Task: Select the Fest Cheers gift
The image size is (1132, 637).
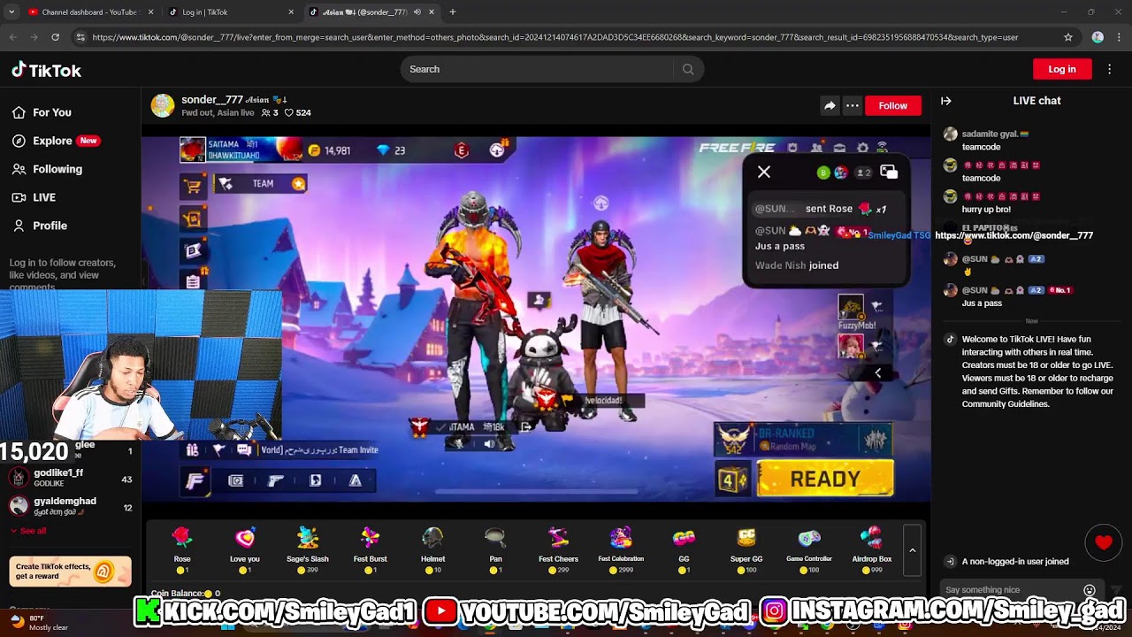Action: pos(558,549)
